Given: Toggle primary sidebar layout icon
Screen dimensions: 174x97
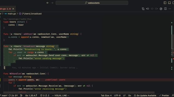Looking at the screenshot, I should click(x=165, y=3).
